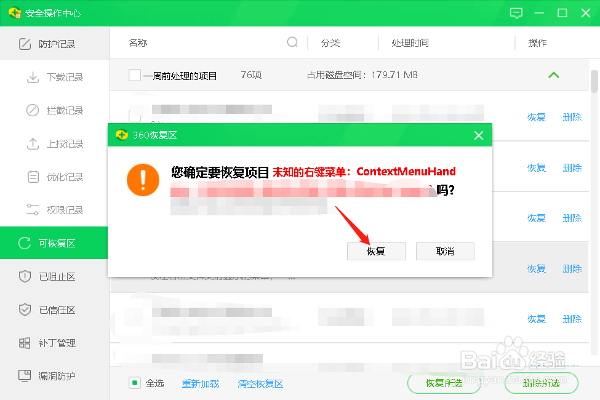Click 恢复 link in the first list row
The width and height of the screenshot is (600, 400).
pyautogui.click(x=537, y=117)
